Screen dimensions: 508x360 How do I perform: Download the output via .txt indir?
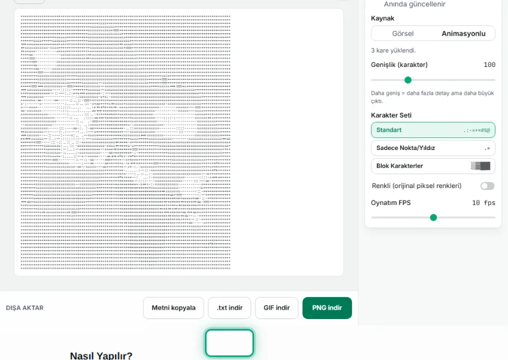(x=229, y=308)
